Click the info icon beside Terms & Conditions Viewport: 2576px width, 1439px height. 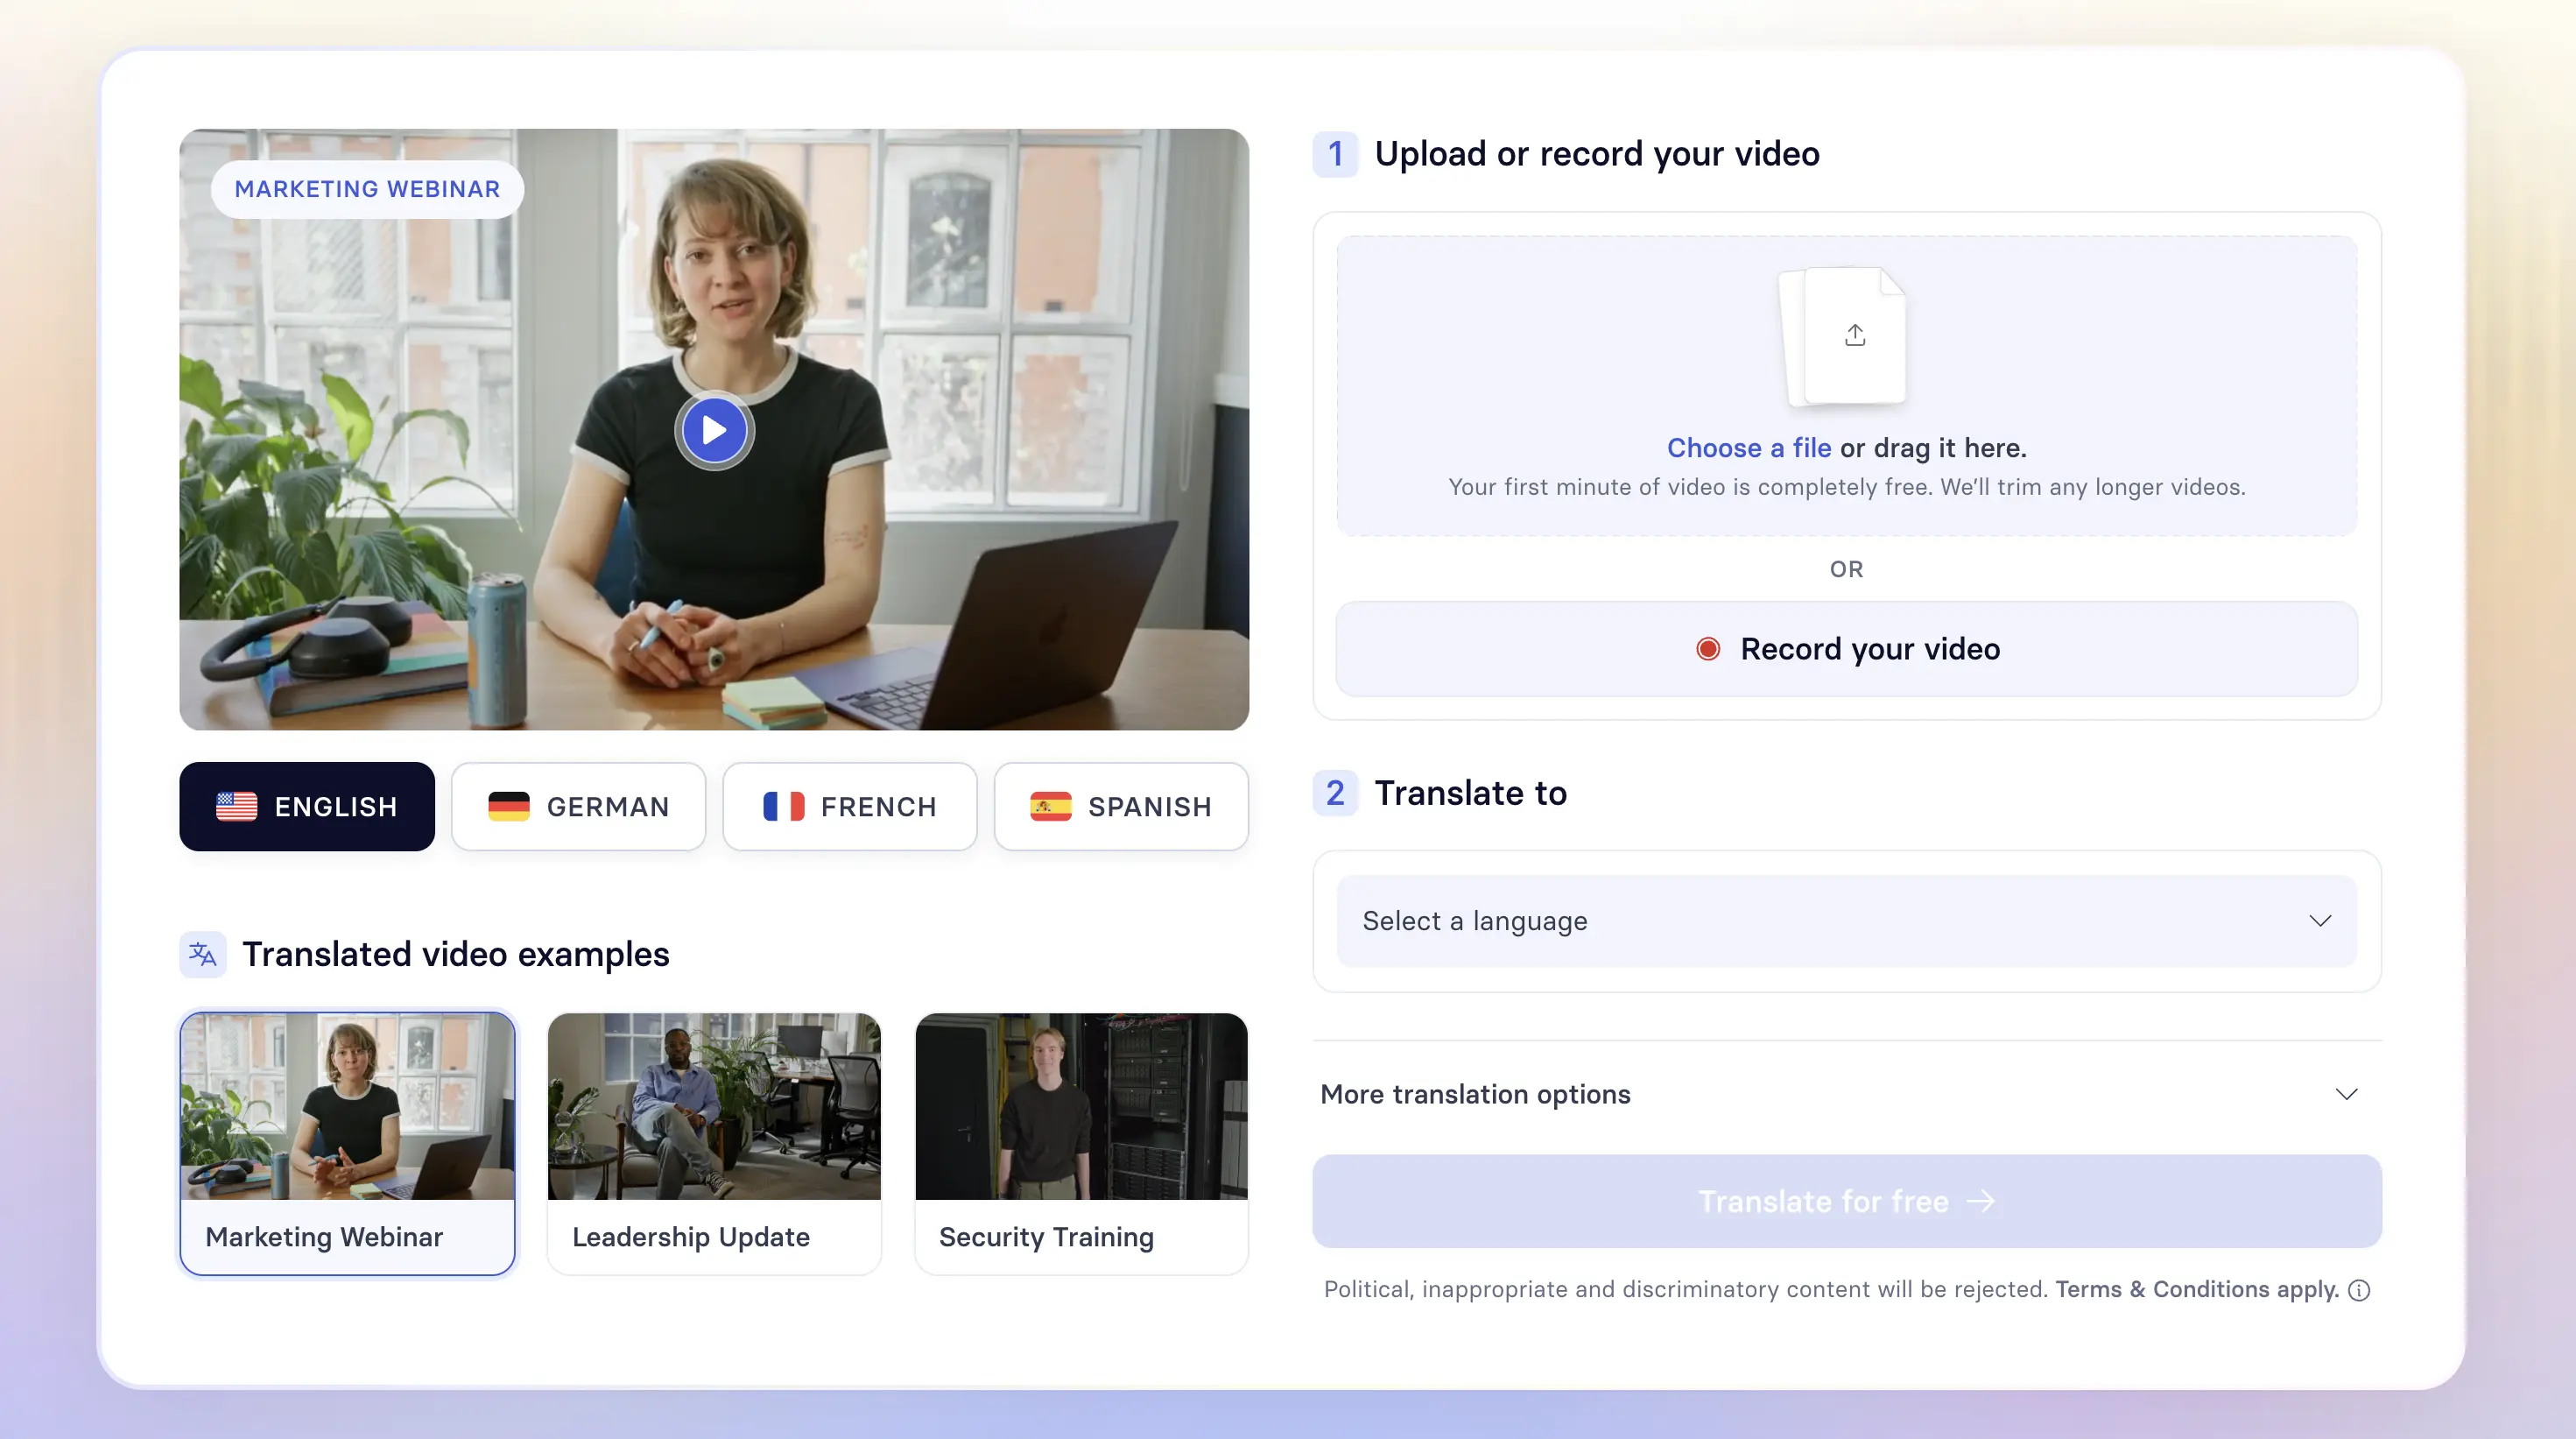tap(2359, 1290)
